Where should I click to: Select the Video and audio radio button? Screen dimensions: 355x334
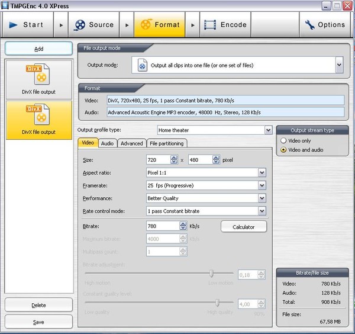click(283, 150)
